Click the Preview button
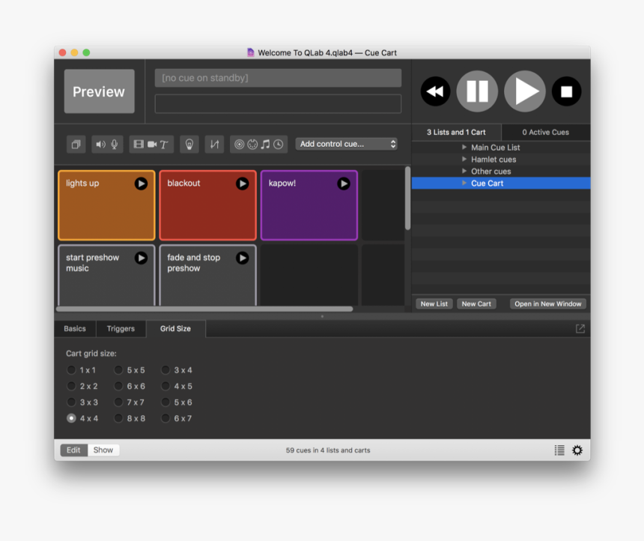644x541 pixels. [x=99, y=91]
